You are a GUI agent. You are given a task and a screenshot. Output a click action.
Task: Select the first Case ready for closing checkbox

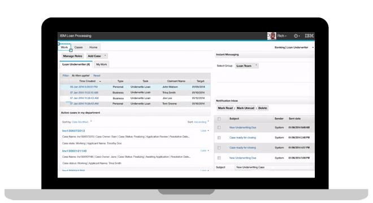pyautogui.click(x=219, y=138)
